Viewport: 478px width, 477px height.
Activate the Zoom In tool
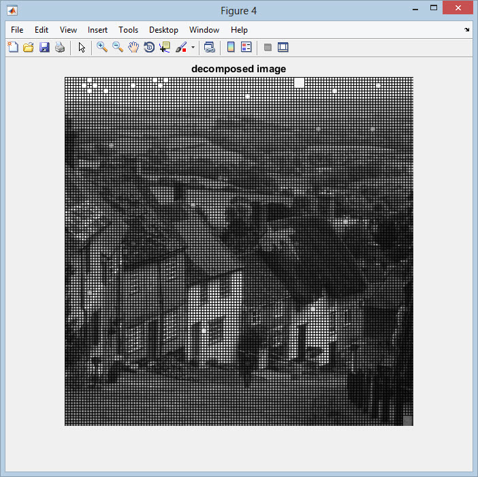tap(102, 47)
